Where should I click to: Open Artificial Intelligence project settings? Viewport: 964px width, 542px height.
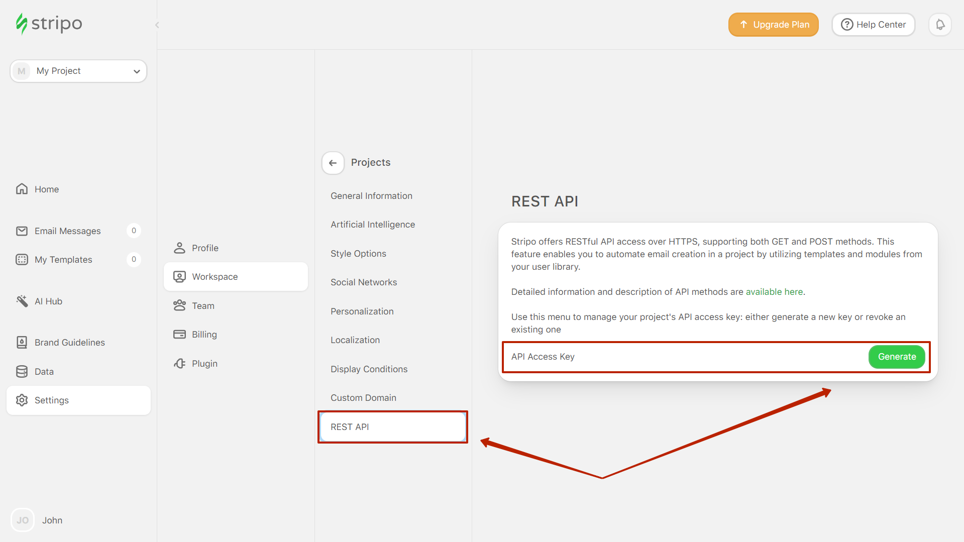coord(372,225)
